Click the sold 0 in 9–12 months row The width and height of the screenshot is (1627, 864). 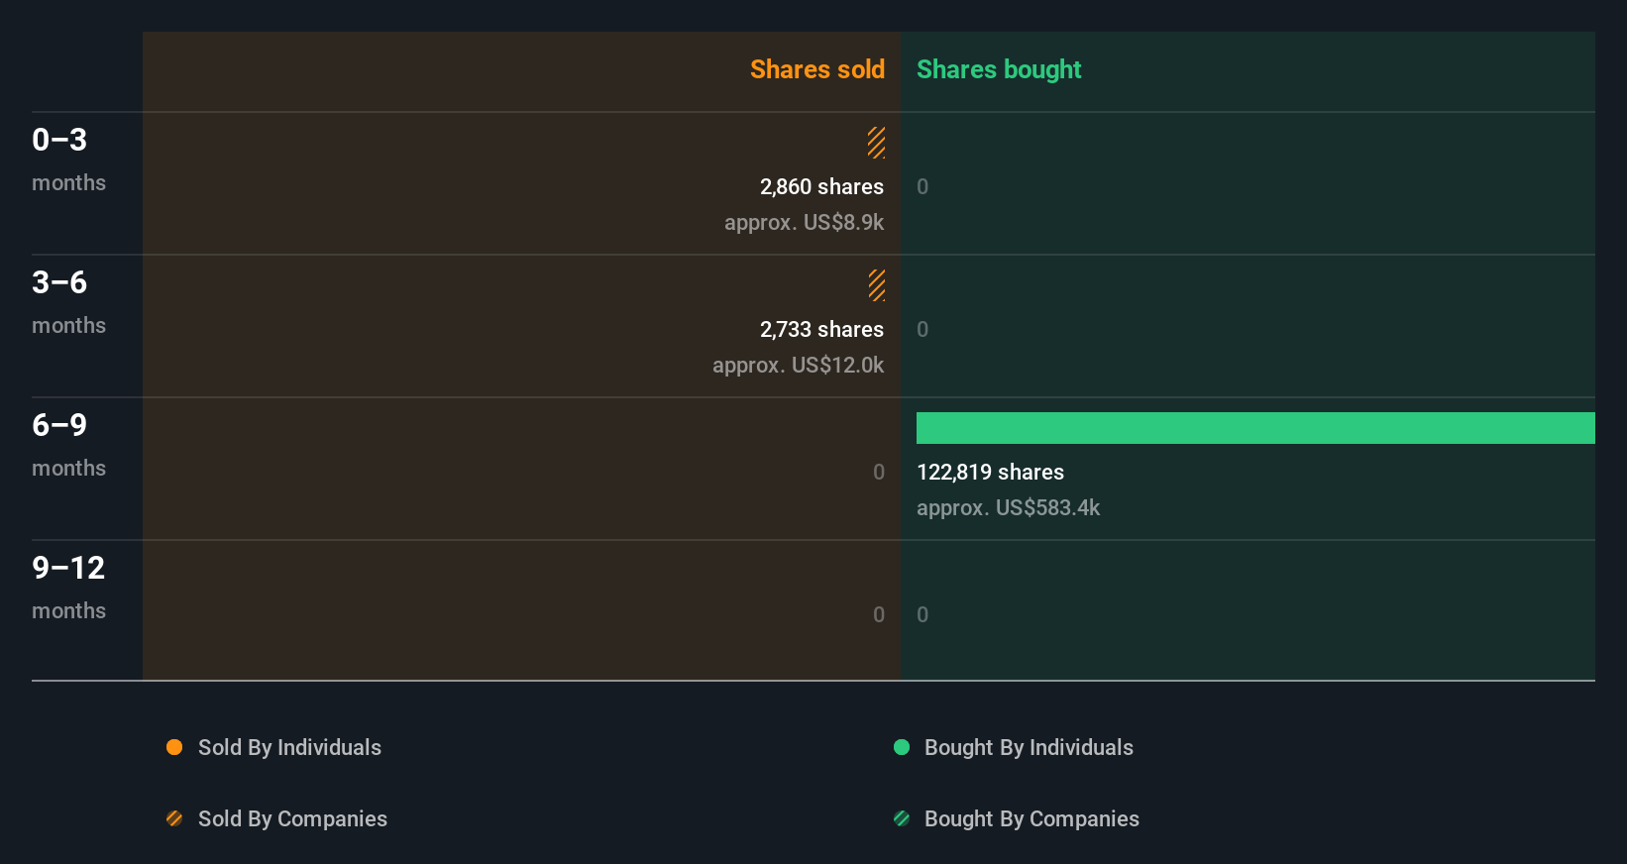click(x=879, y=614)
